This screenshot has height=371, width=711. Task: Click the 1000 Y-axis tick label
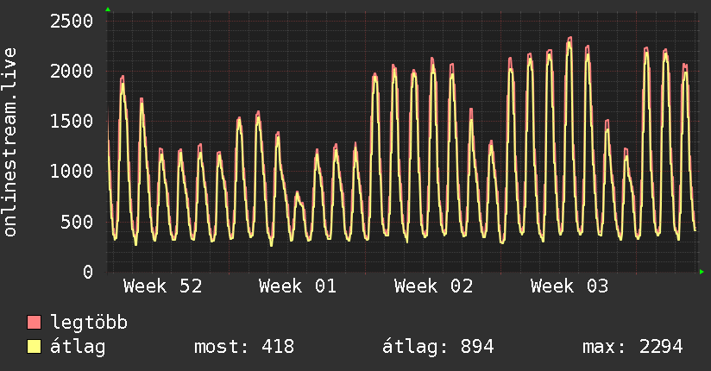[72, 172]
